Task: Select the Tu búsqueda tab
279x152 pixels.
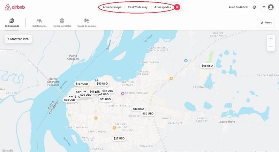Action: 12,23
